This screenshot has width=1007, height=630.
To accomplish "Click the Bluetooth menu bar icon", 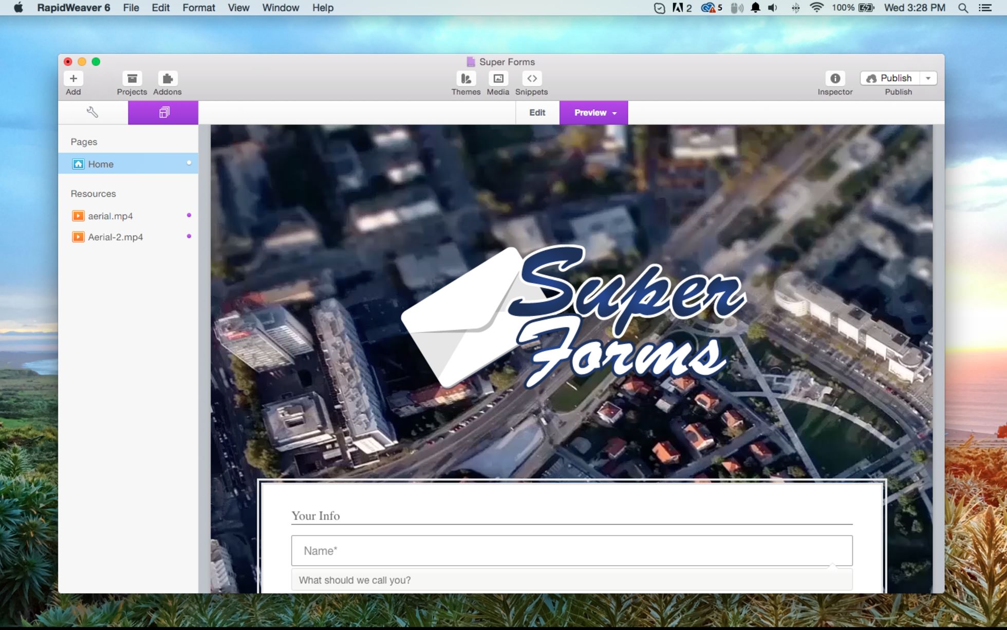I will tap(795, 8).
